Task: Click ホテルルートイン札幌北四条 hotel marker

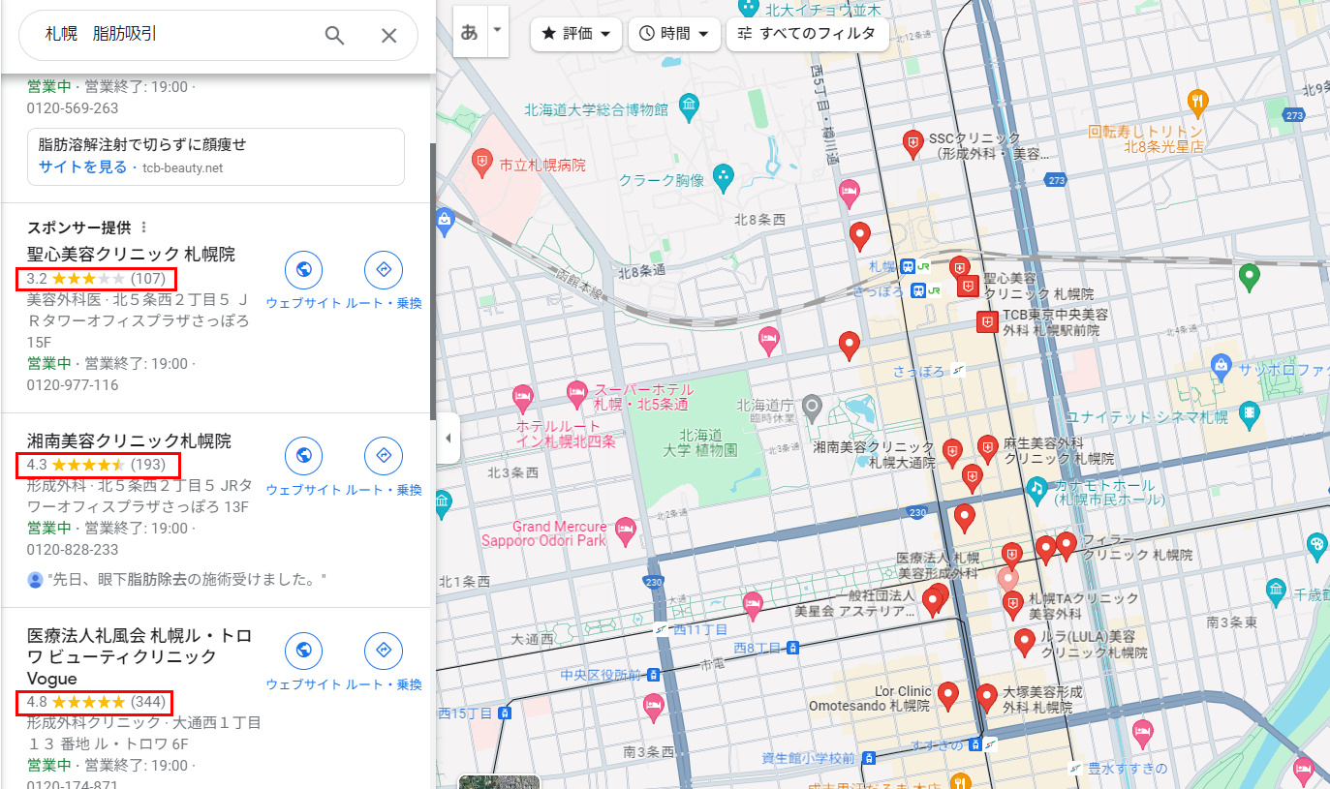Action: tap(522, 396)
